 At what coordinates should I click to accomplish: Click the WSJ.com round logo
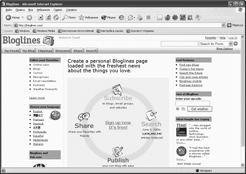181,151
